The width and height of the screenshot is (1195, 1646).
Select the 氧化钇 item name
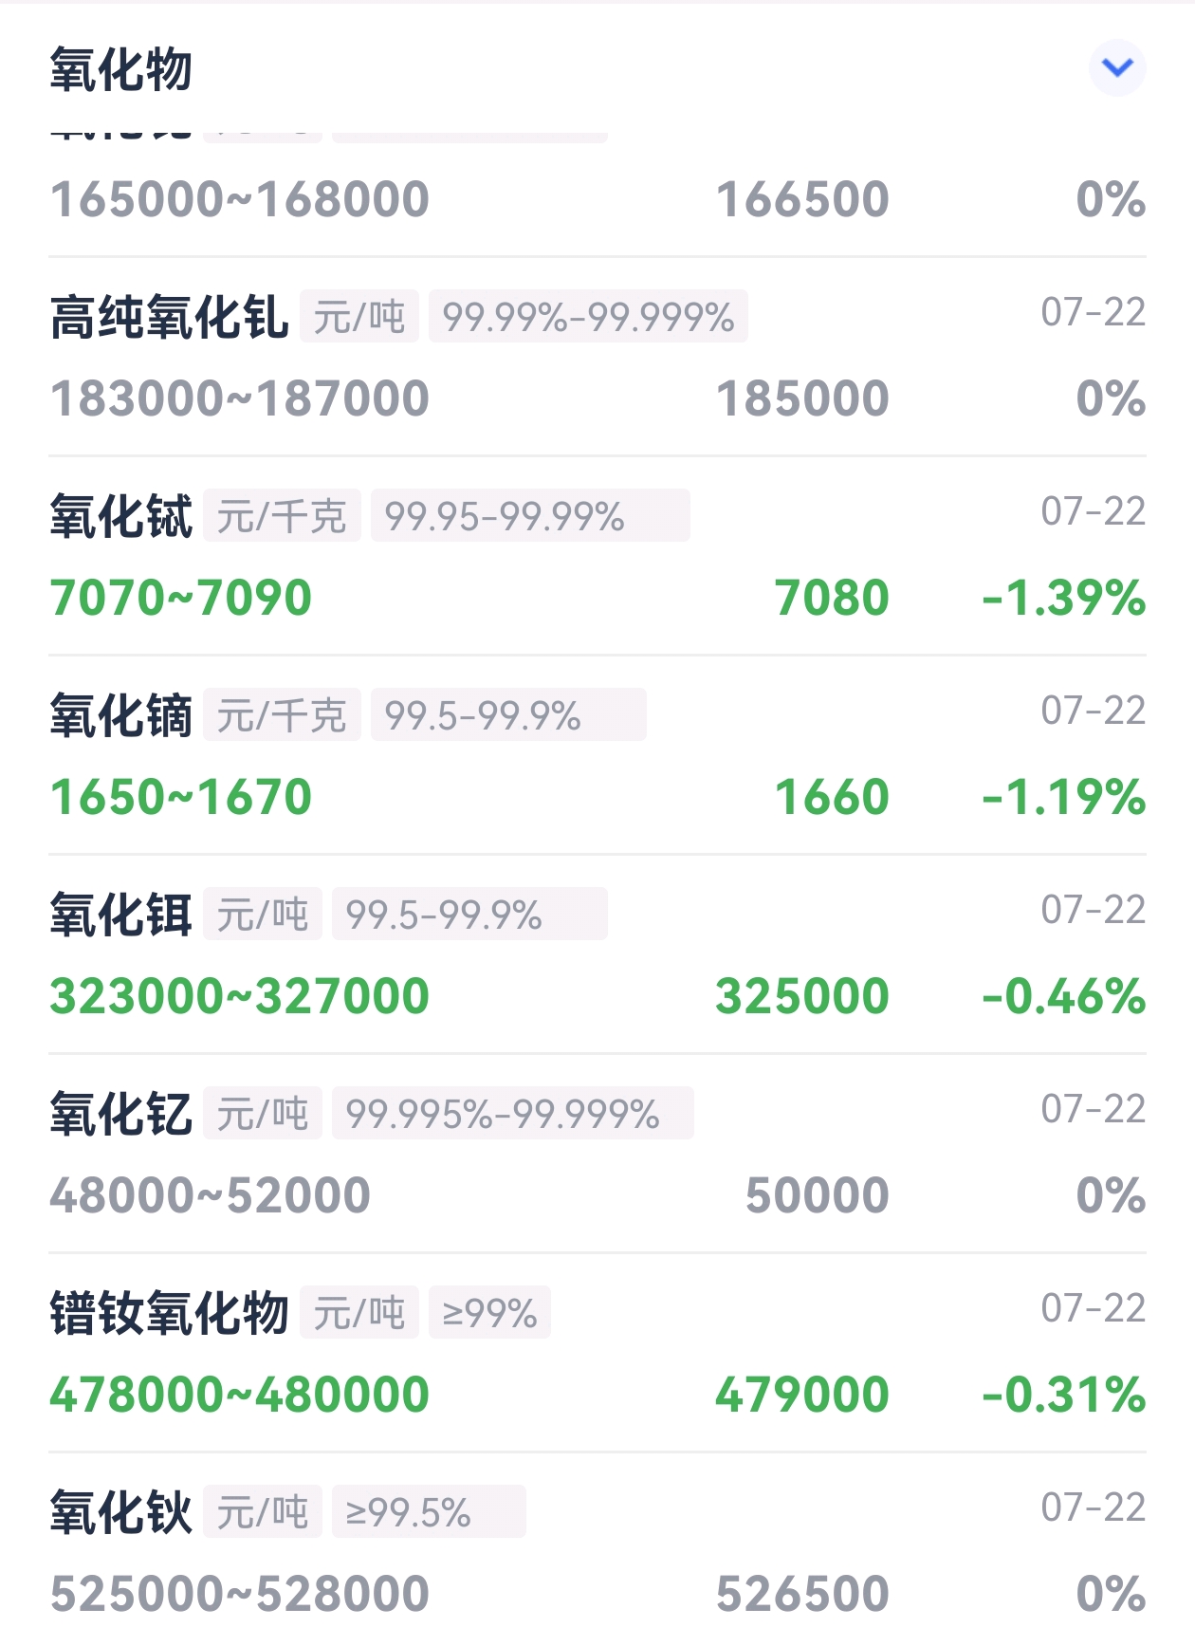tap(121, 1114)
